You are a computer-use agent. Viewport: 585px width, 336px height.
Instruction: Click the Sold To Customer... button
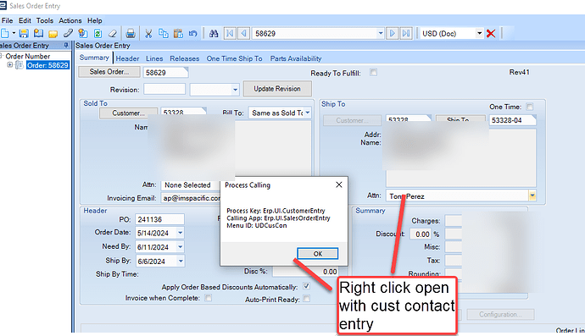pos(128,113)
